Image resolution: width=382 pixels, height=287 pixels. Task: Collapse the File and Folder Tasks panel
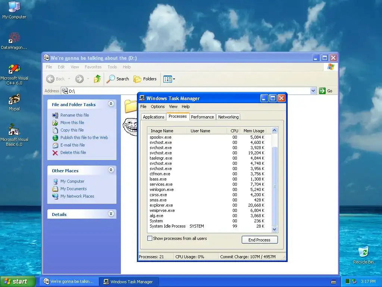111,104
